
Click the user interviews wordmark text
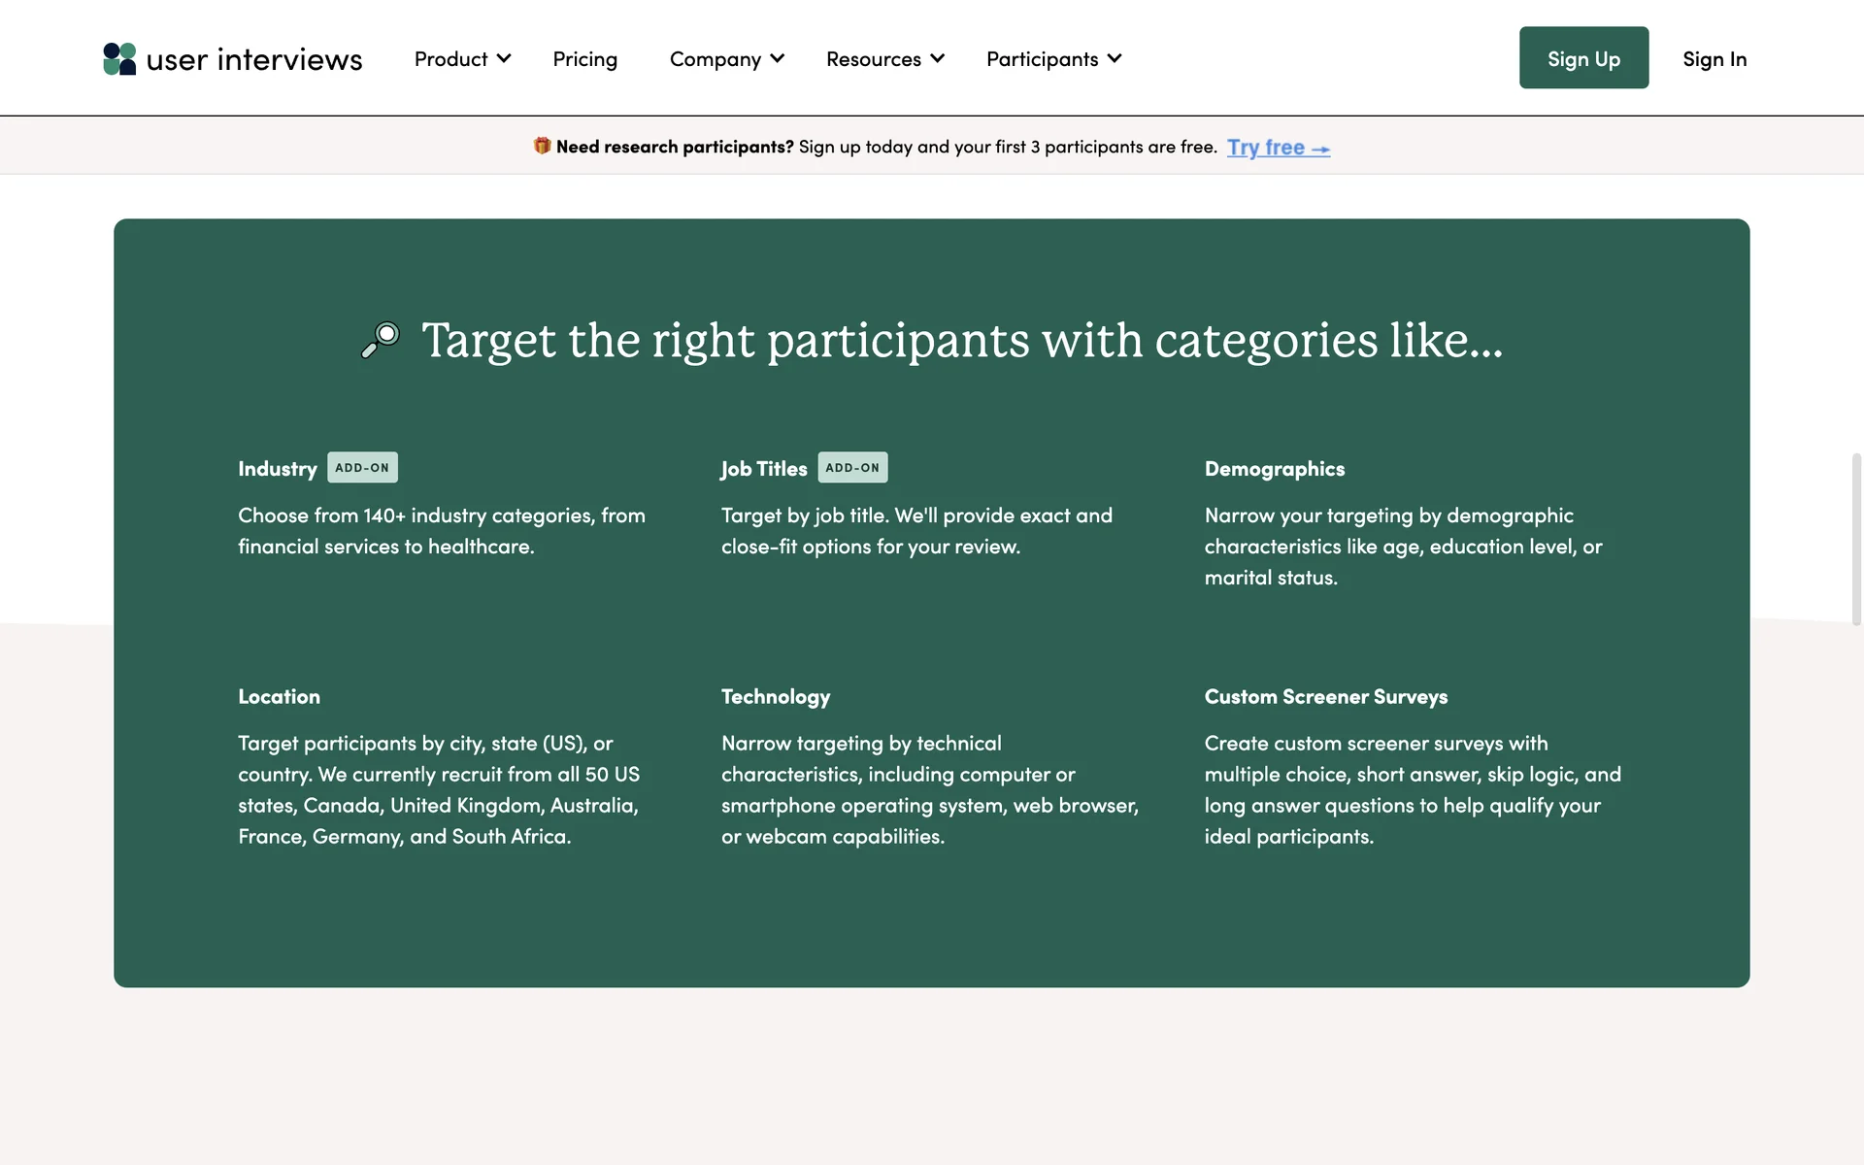(x=254, y=60)
